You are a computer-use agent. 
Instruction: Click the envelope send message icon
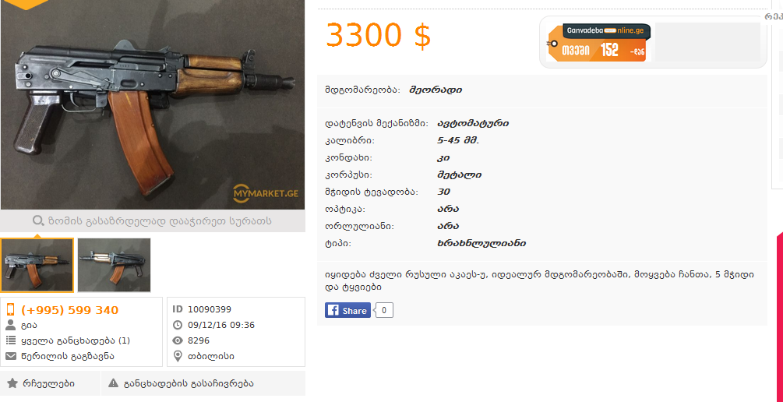click(x=10, y=356)
